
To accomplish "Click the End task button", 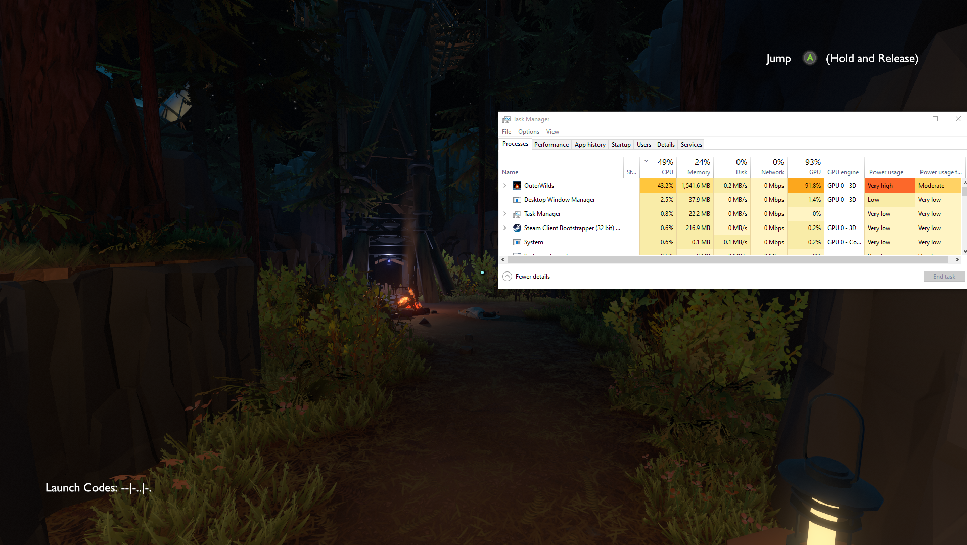I will pos(944,277).
